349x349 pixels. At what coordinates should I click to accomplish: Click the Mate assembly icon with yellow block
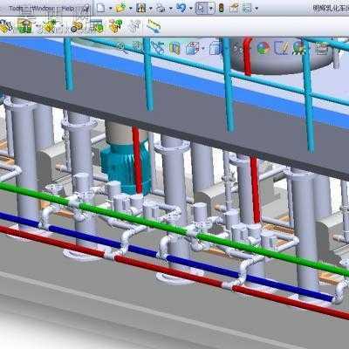[x=50, y=25]
